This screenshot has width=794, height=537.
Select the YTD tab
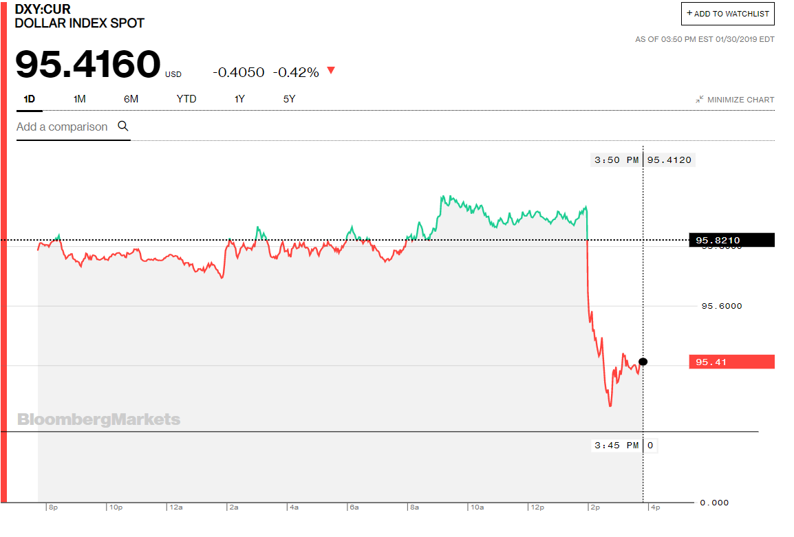tap(186, 99)
